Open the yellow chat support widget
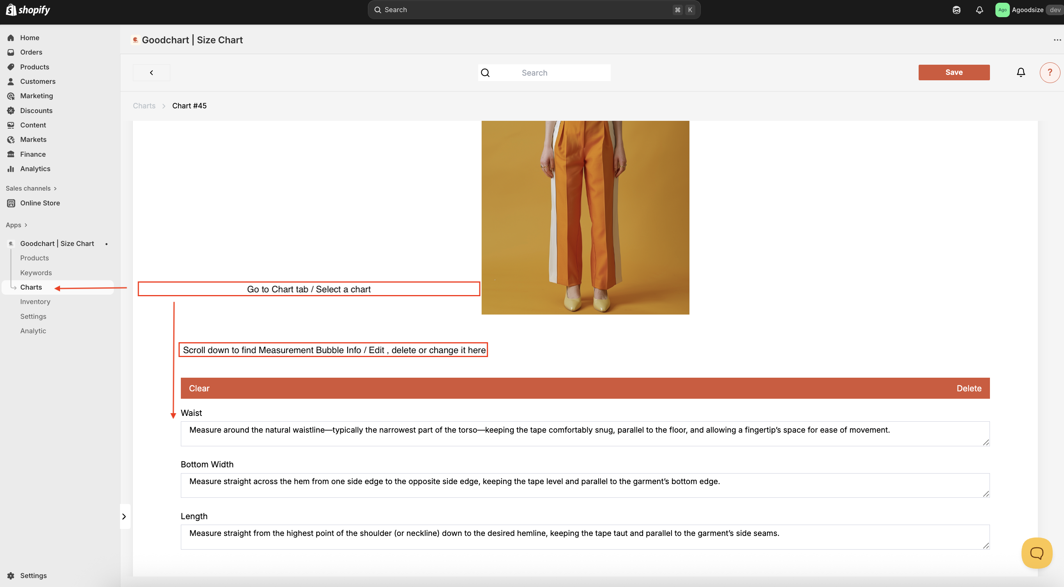1064x587 pixels. [x=1036, y=553]
